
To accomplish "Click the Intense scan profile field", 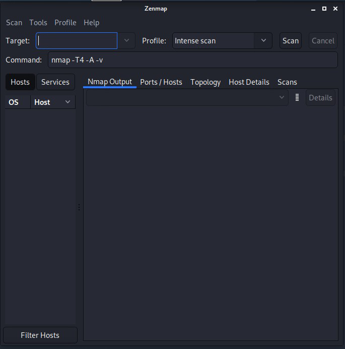I will coord(213,41).
